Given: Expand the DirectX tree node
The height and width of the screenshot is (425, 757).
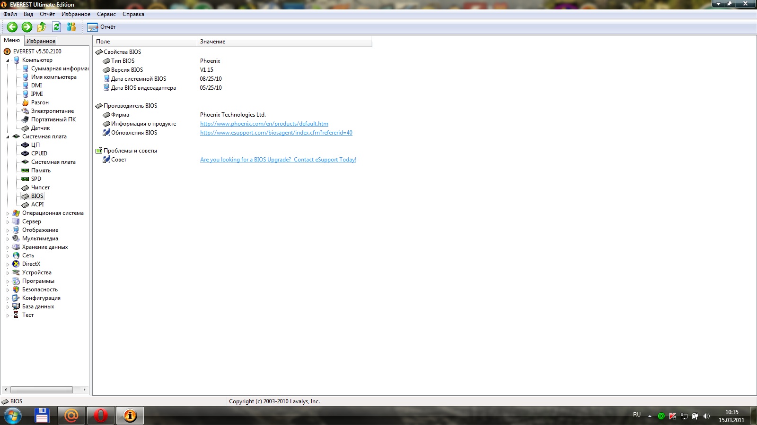Looking at the screenshot, I should point(8,264).
